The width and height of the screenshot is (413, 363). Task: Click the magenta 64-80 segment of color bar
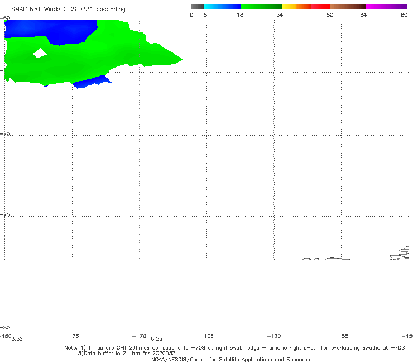386,7
